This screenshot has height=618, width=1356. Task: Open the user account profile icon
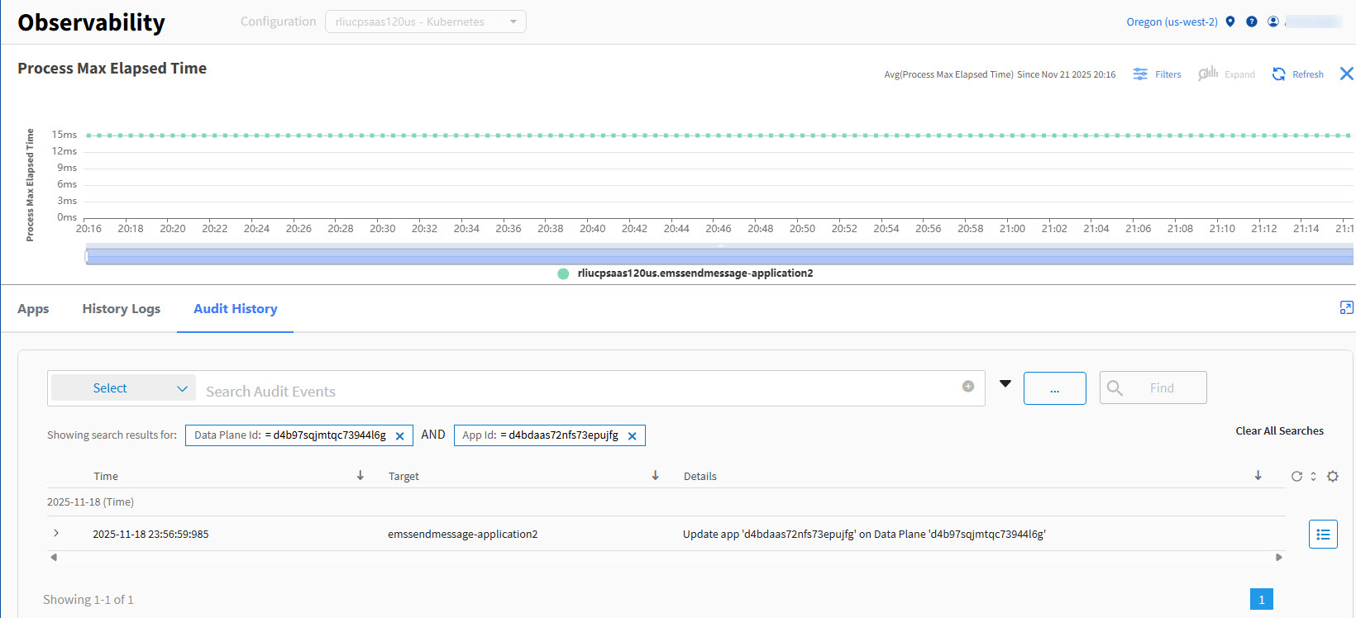click(1273, 21)
